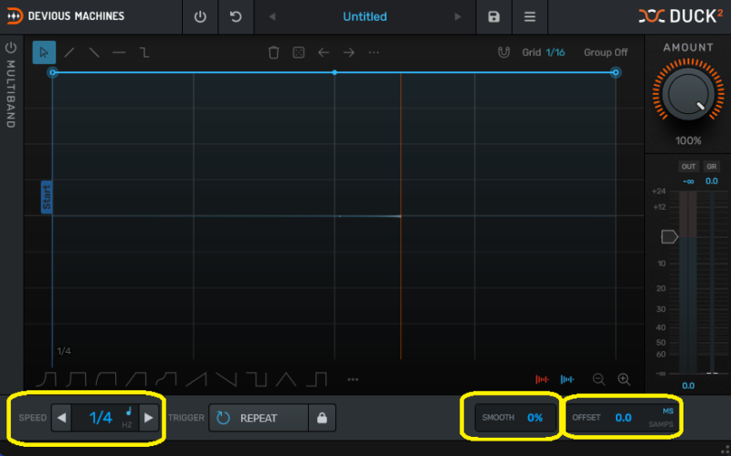Viewport: 731px width, 456px height.
Task: Go to the next preset
Action: 458,16
